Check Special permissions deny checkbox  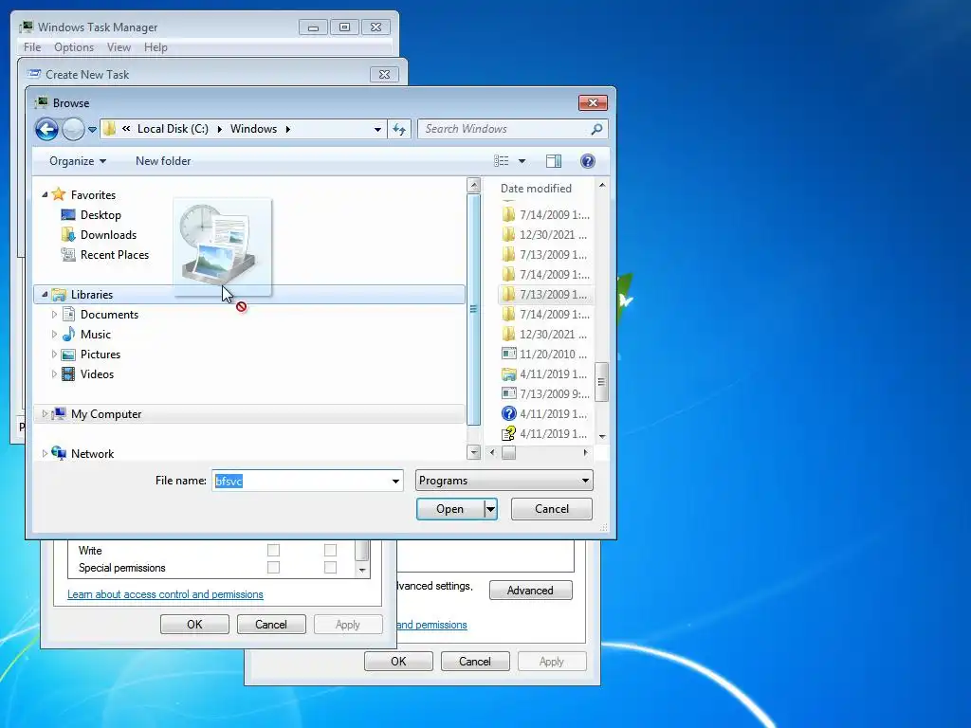click(330, 567)
